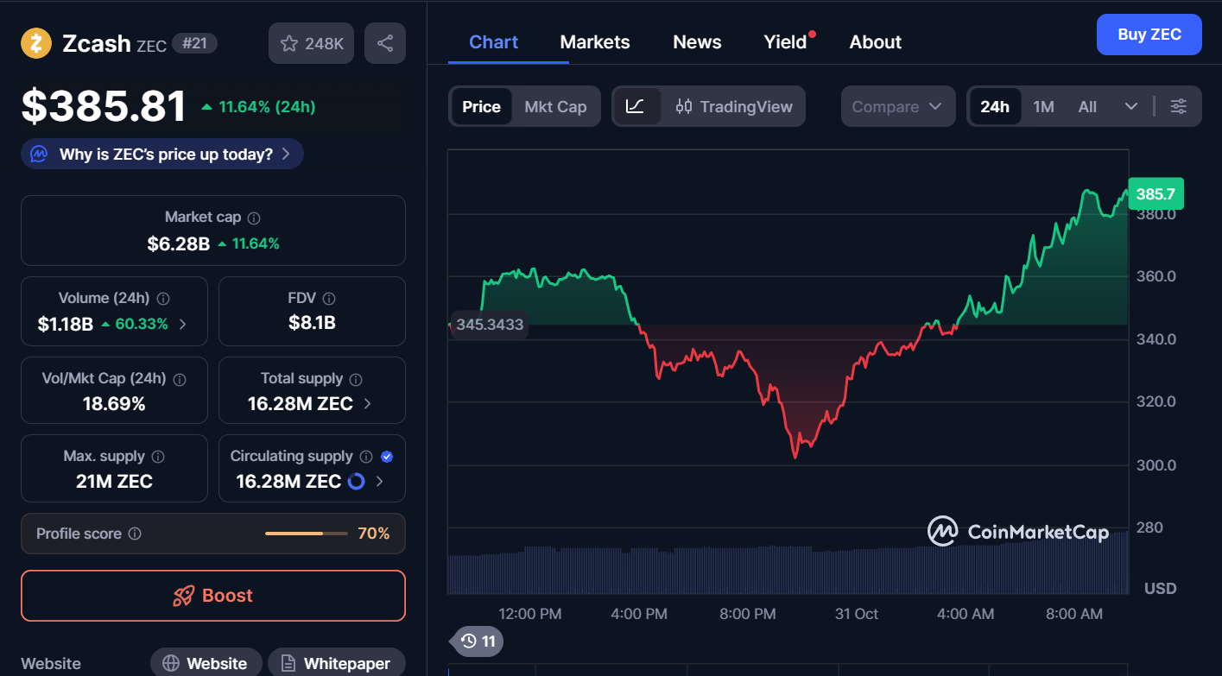Click the Buy ZEC button
The image size is (1222, 676).
point(1149,35)
